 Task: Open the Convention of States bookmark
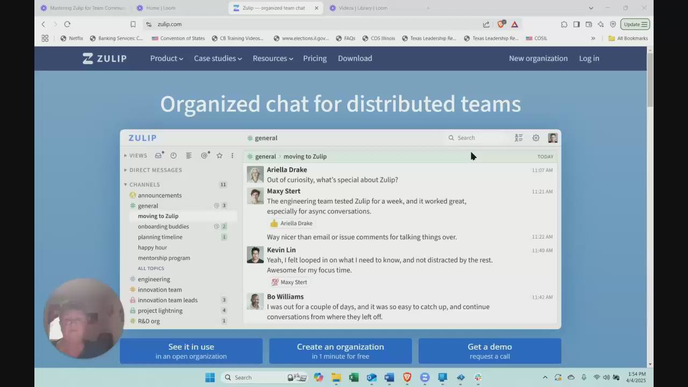178,38
